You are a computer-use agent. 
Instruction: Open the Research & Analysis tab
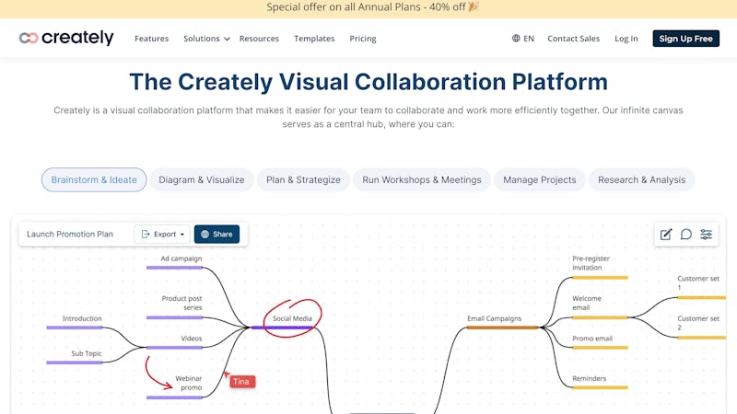click(641, 179)
